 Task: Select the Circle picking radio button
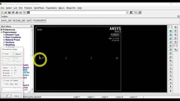pyautogui.click(x=14, y=61)
